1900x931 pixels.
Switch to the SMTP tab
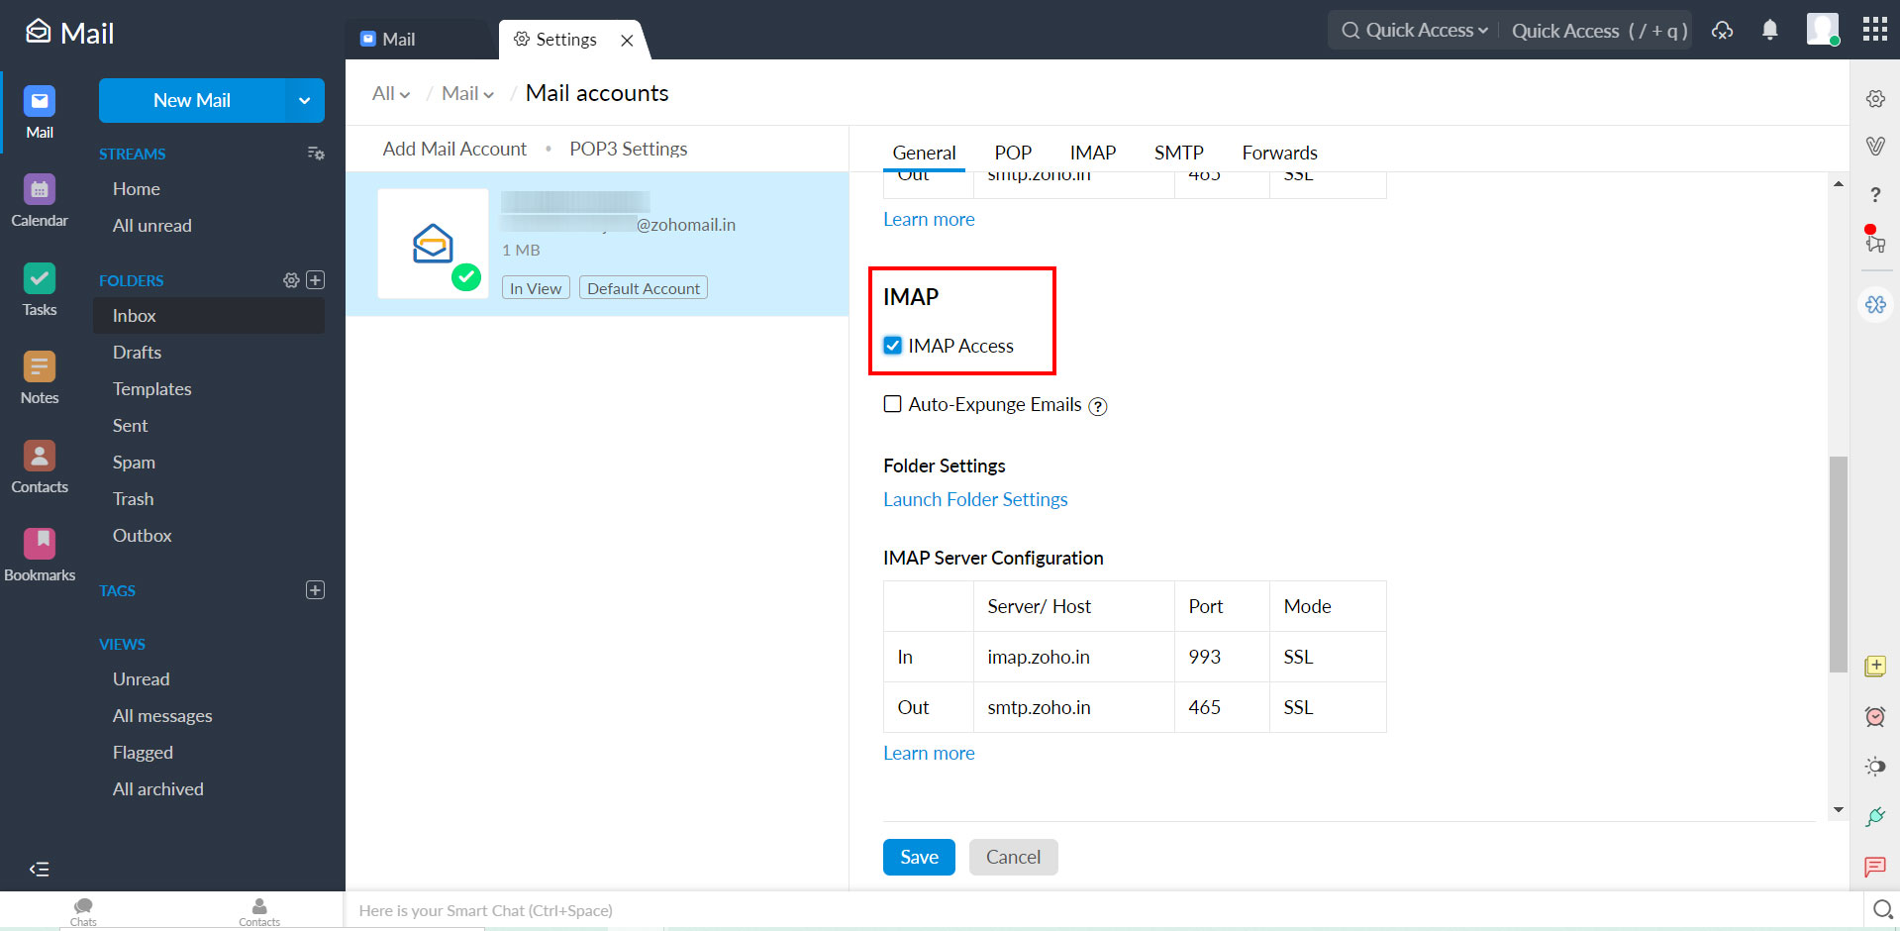1178,152
